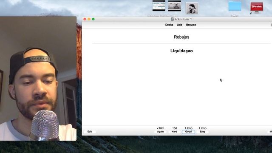Open the Add card dialog
The width and height of the screenshot is (272, 153).
pyautogui.click(x=179, y=25)
